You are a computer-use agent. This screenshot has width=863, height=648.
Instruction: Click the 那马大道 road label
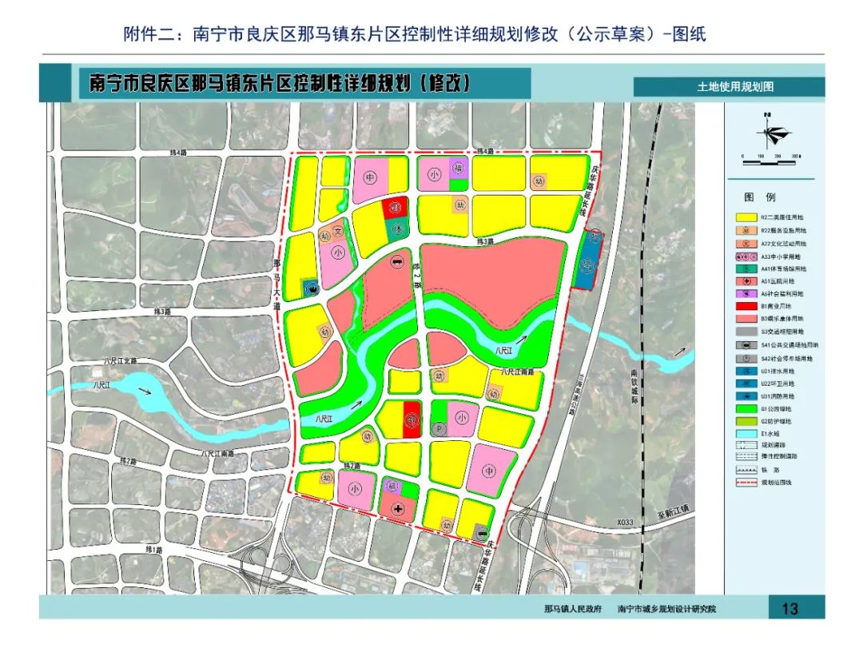click(276, 284)
